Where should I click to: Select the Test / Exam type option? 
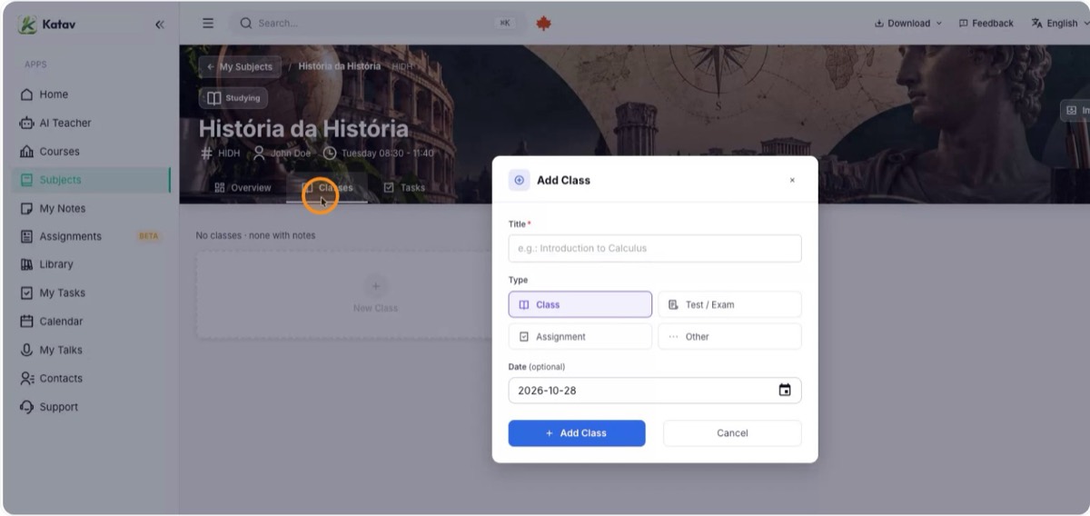coord(729,304)
